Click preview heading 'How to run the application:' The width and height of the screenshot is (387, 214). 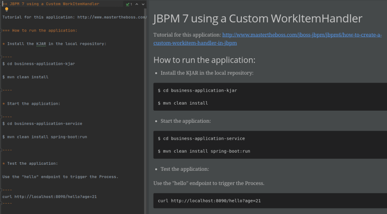click(205, 60)
